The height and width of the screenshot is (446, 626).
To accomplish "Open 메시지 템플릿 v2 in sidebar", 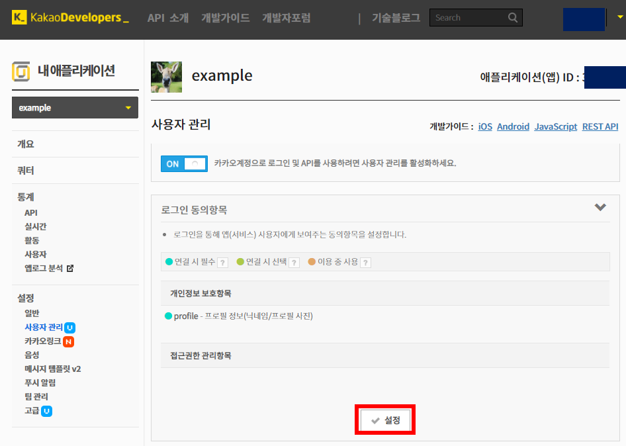I will [x=53, y=369].
